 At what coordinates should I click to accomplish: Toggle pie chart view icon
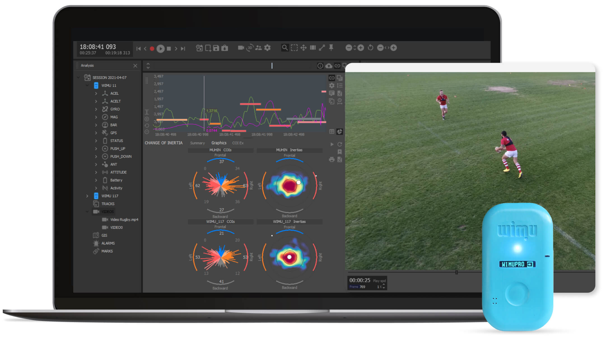click(x=340, y=132)
